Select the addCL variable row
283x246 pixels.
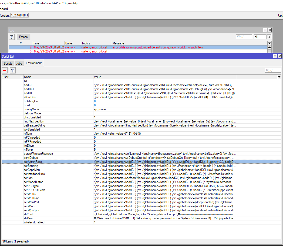(141, 85)
